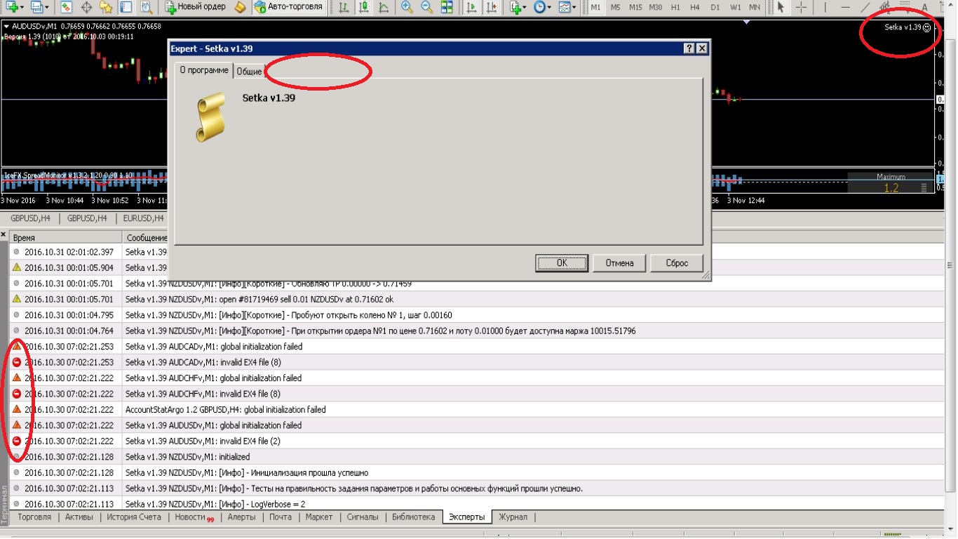Select the W1 timeframe

coord(735,7)
